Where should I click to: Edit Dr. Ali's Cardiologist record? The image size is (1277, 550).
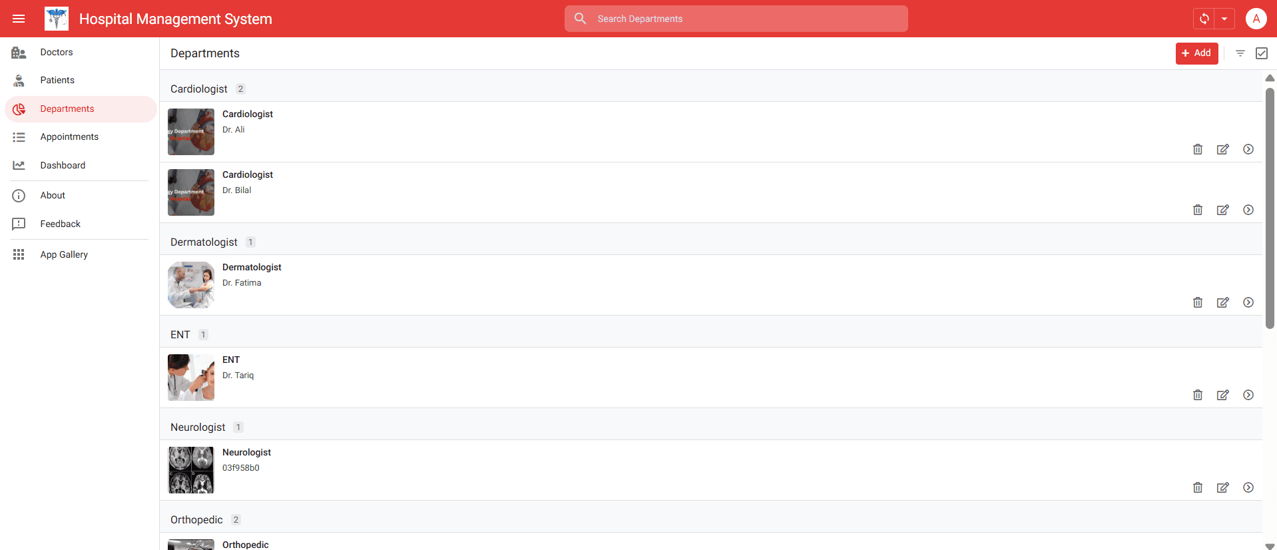tap(1223, 149)
